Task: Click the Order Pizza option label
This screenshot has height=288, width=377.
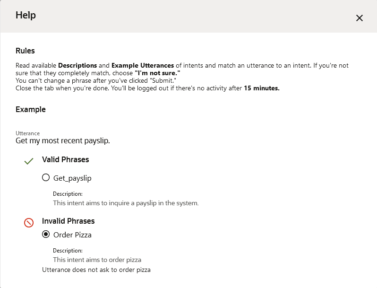Action: pyautogui.click(x=72, y=235)
